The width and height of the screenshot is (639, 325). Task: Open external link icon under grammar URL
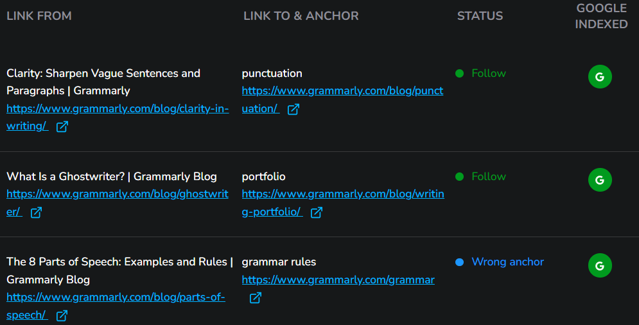point(256,297)
